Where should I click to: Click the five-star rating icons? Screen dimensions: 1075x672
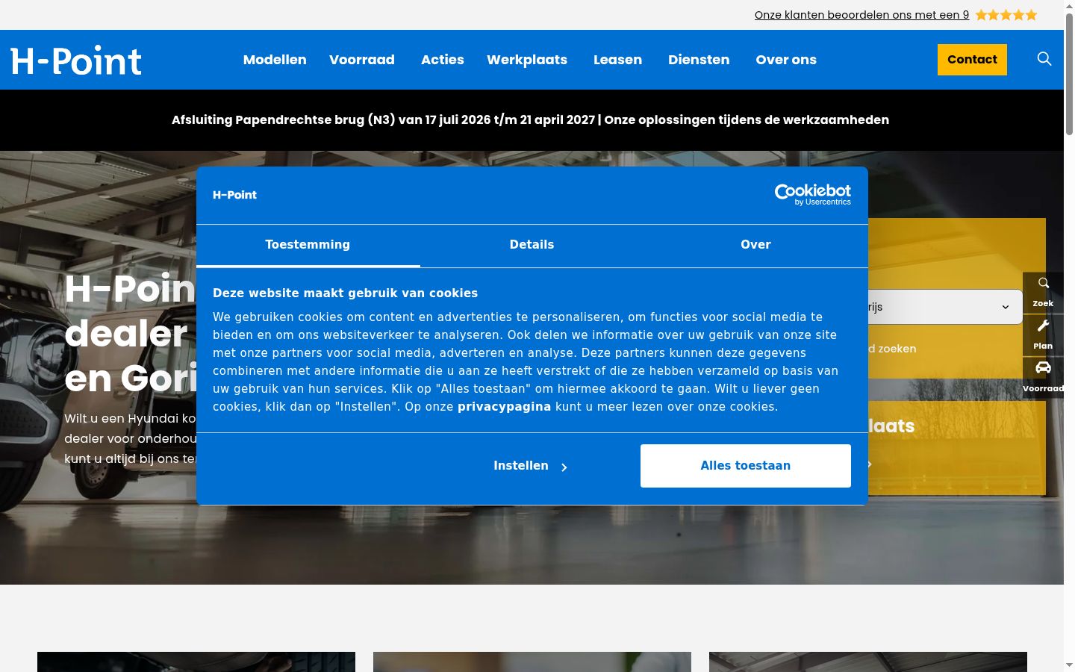click(1006, 15)
